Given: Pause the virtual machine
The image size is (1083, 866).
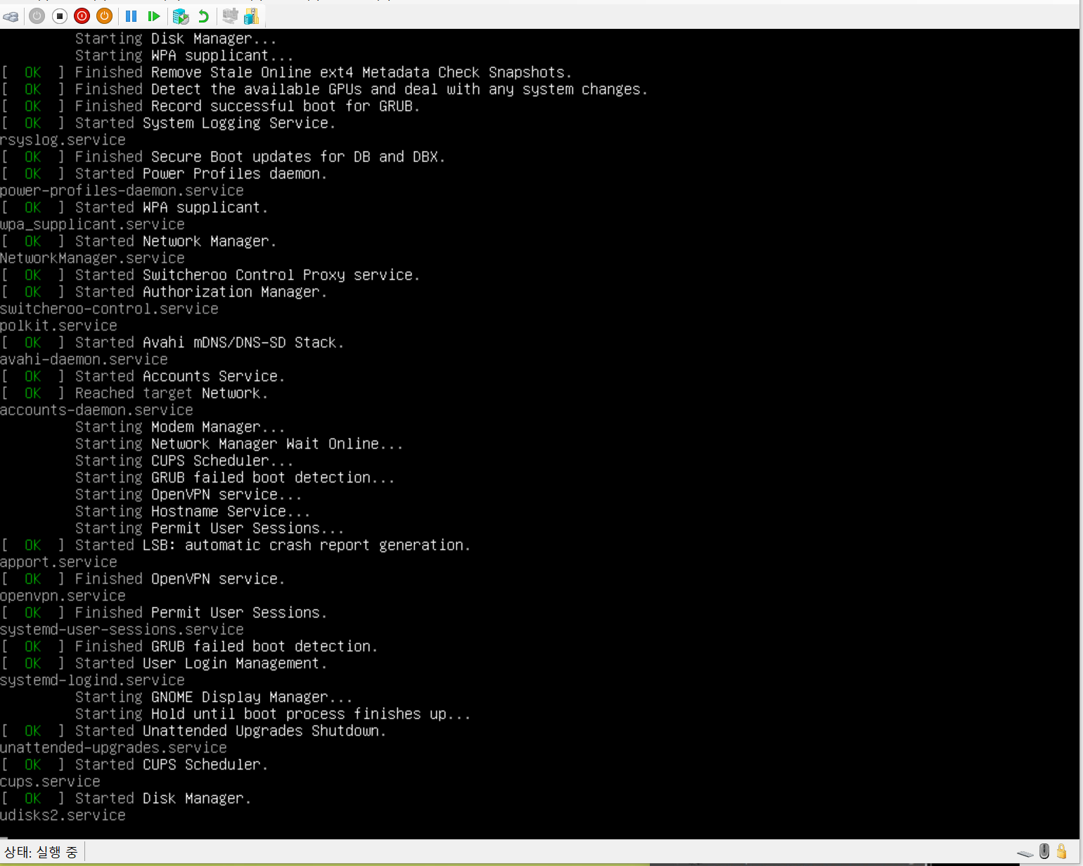Looking at the screenshot, I should pyautogui.click(x=131, y=15).
